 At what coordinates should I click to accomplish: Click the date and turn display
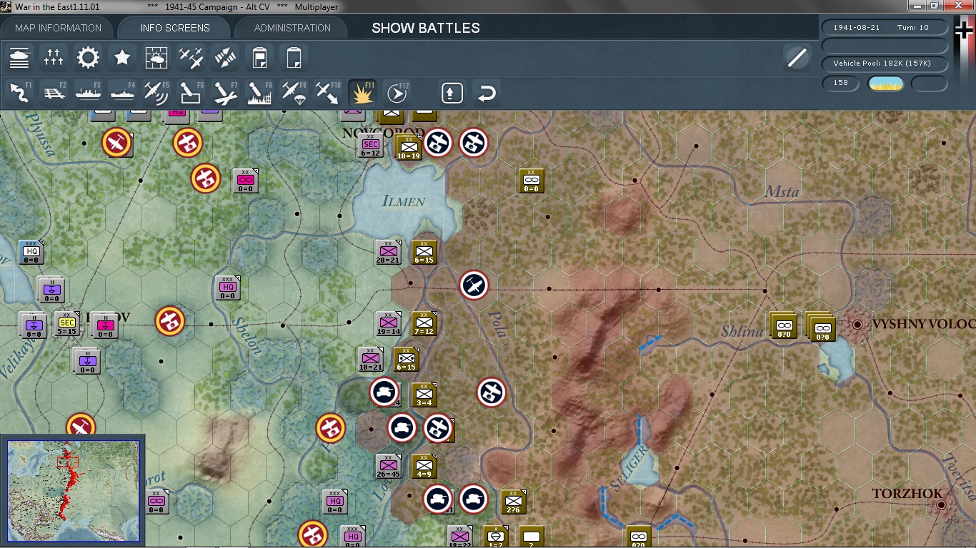pos(885,27)
